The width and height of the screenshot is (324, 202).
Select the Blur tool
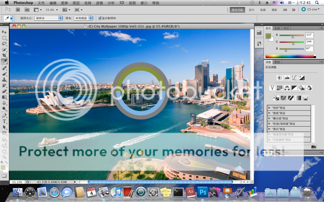4,103
